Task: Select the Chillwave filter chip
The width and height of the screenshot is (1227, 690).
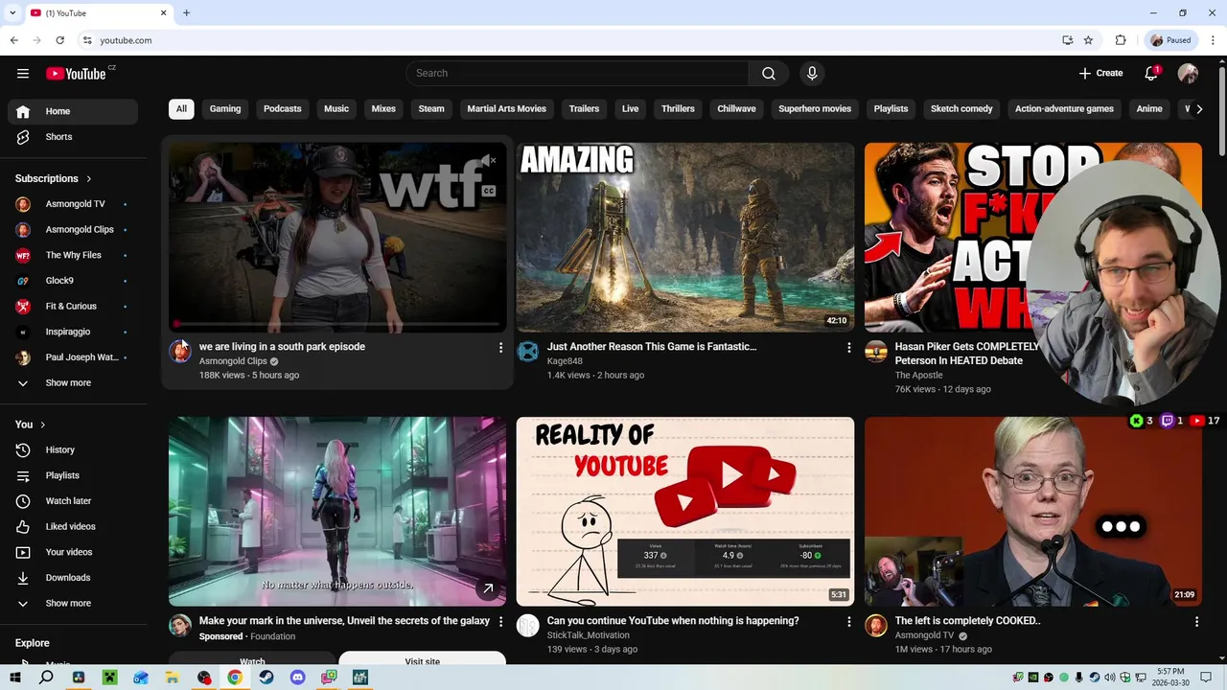Action: pyautogui.click(x=736, y=109)
